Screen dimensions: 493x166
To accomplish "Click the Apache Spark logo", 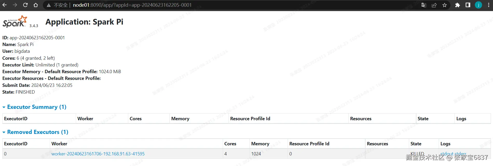I will coord(15,21).
